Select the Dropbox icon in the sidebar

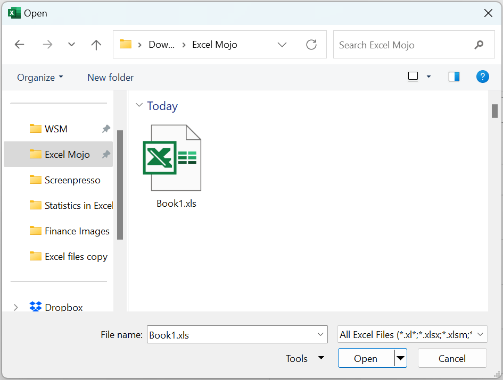click(x=35, y=307)
